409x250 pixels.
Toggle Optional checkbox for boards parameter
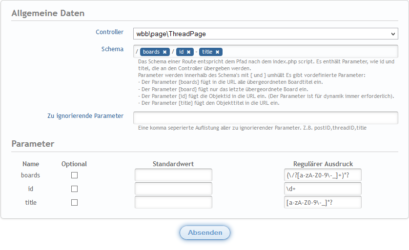tap(74, 175)
